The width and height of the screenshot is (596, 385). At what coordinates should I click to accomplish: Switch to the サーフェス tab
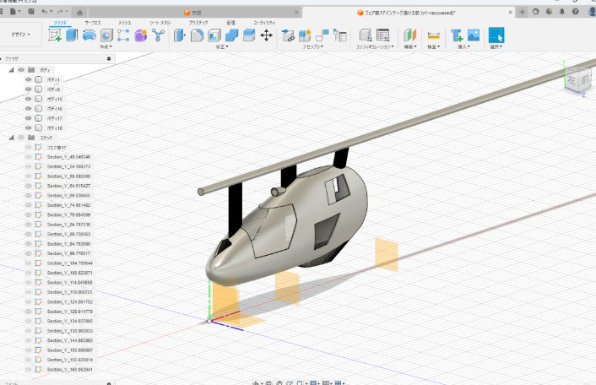(93, 23)
